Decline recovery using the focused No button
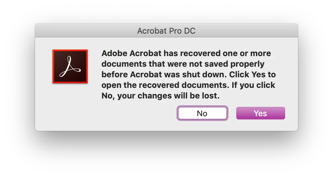333x177 pixels. coord(202,113)
